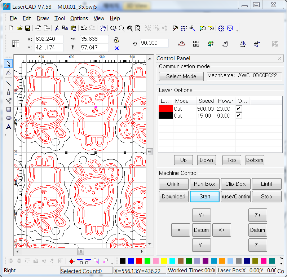Click the Import file icon
This screenshot has width=287, height=277.
[38, 28]
